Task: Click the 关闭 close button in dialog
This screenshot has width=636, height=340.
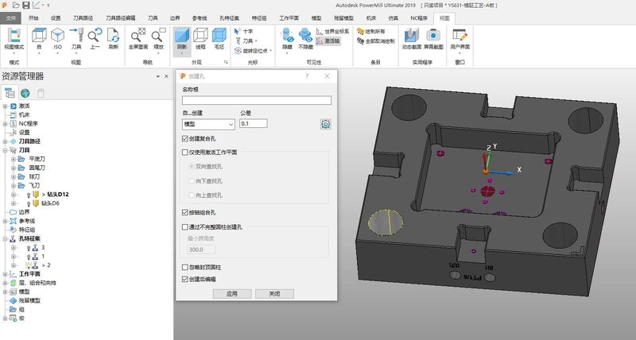Action: click(x=274, y=294)
